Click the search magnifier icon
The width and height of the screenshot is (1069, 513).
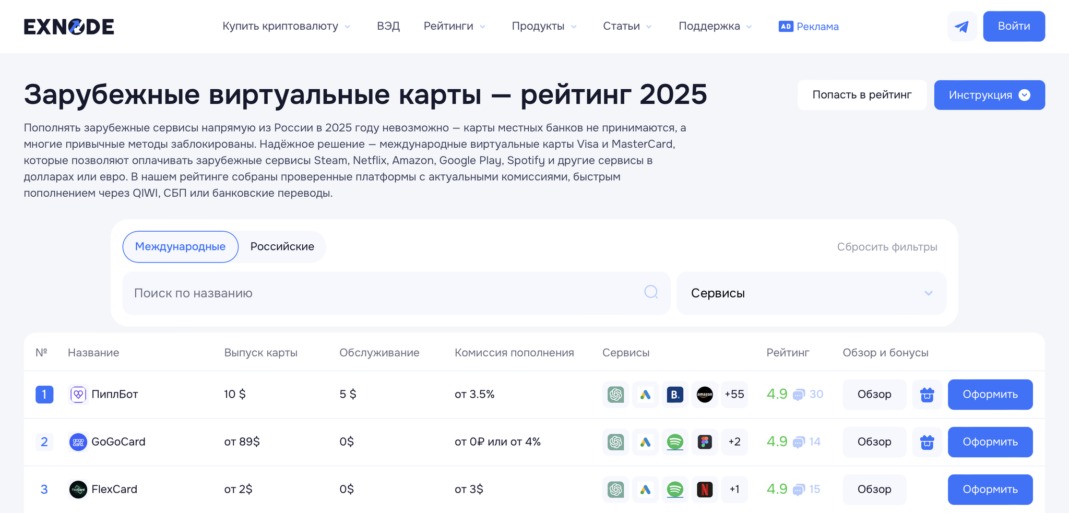[x=651, y=292]
